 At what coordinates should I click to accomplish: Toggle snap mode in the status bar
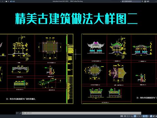click(x=128, y=116)
